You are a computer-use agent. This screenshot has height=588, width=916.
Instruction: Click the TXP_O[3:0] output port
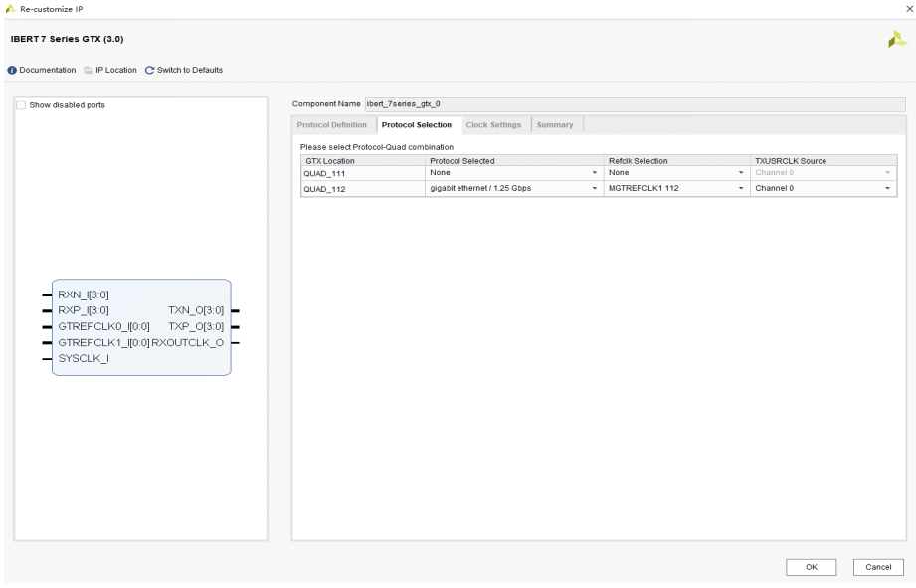click(196, 326)
